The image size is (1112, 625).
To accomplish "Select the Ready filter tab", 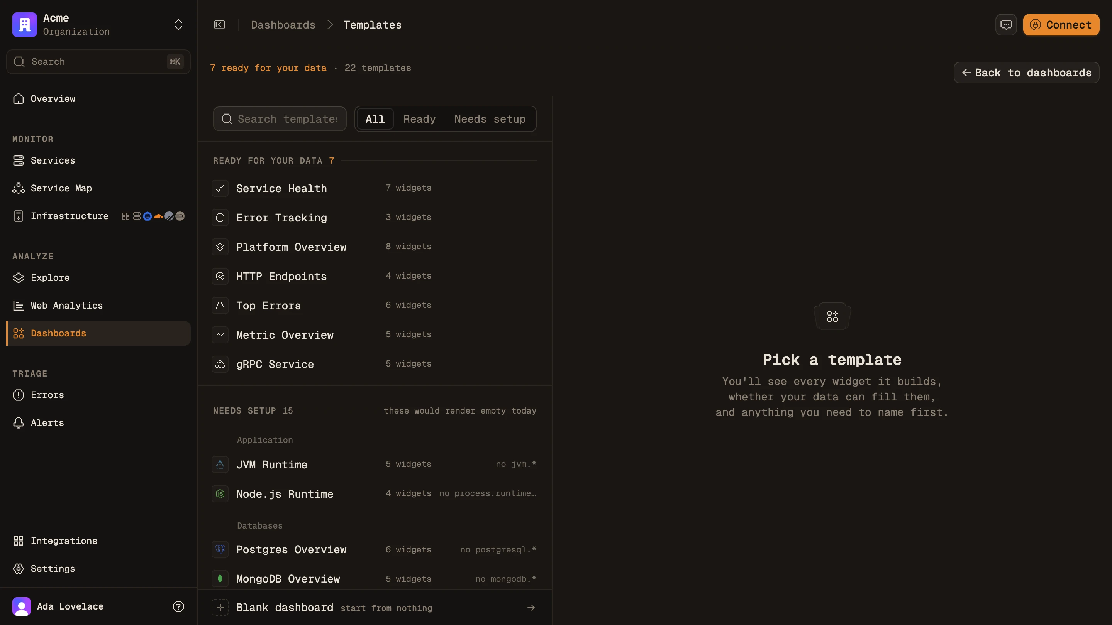I will 420,118.
